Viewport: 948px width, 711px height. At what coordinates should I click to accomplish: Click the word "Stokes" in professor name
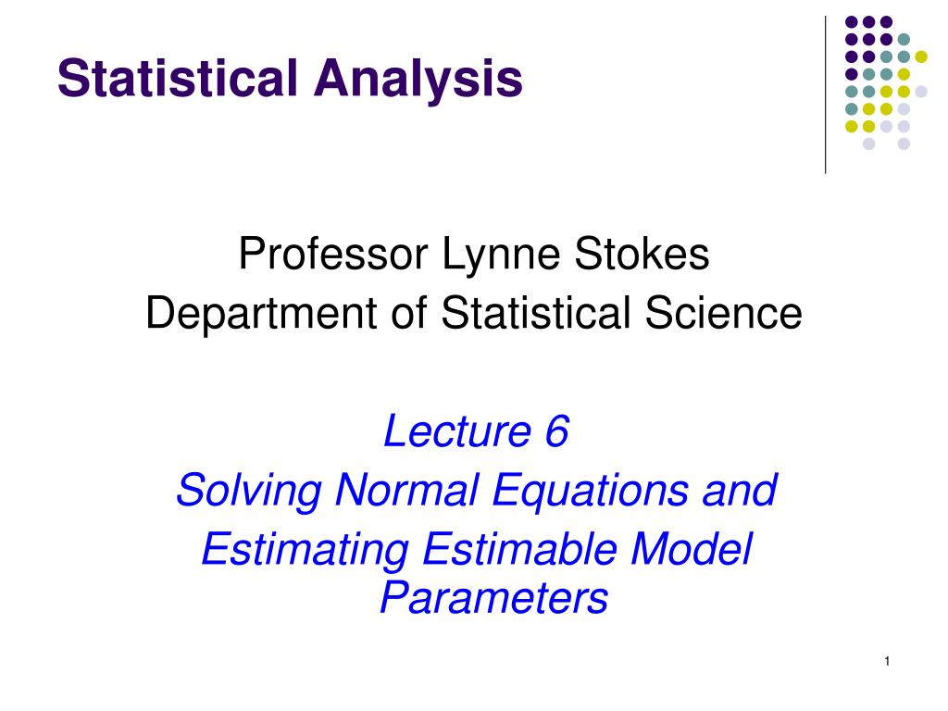click(x=642, y=254)
